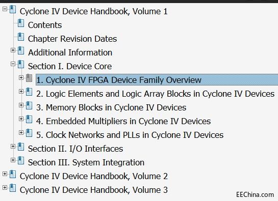Click the Chapter Revision Dates bookmark icon
The width and height of the screenshot is (278, 201).
tap(21, 37)
